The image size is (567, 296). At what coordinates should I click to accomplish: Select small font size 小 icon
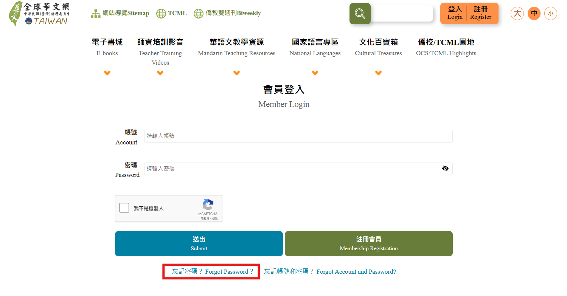coord(550,14)
